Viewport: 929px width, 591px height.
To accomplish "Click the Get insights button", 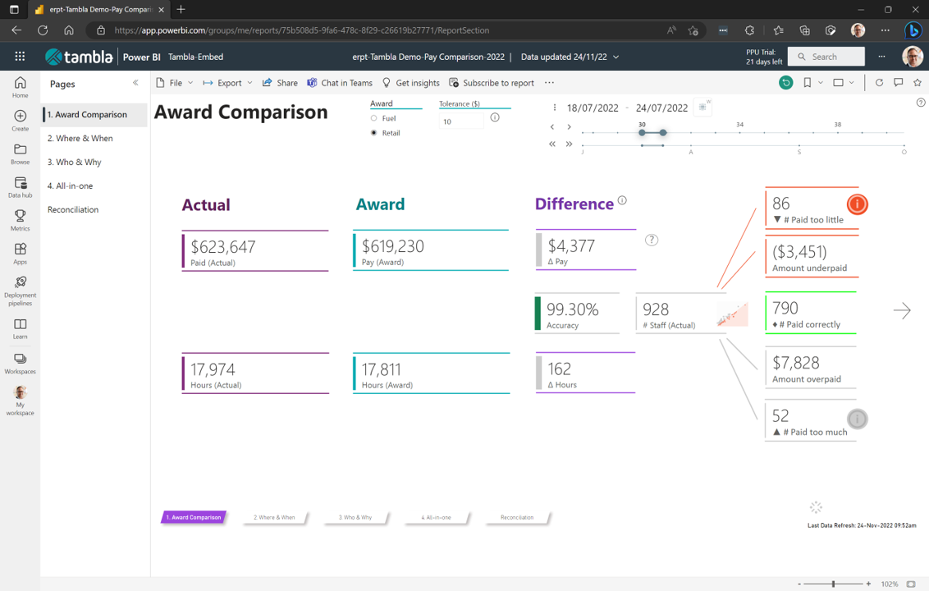I will coord(410,83).
